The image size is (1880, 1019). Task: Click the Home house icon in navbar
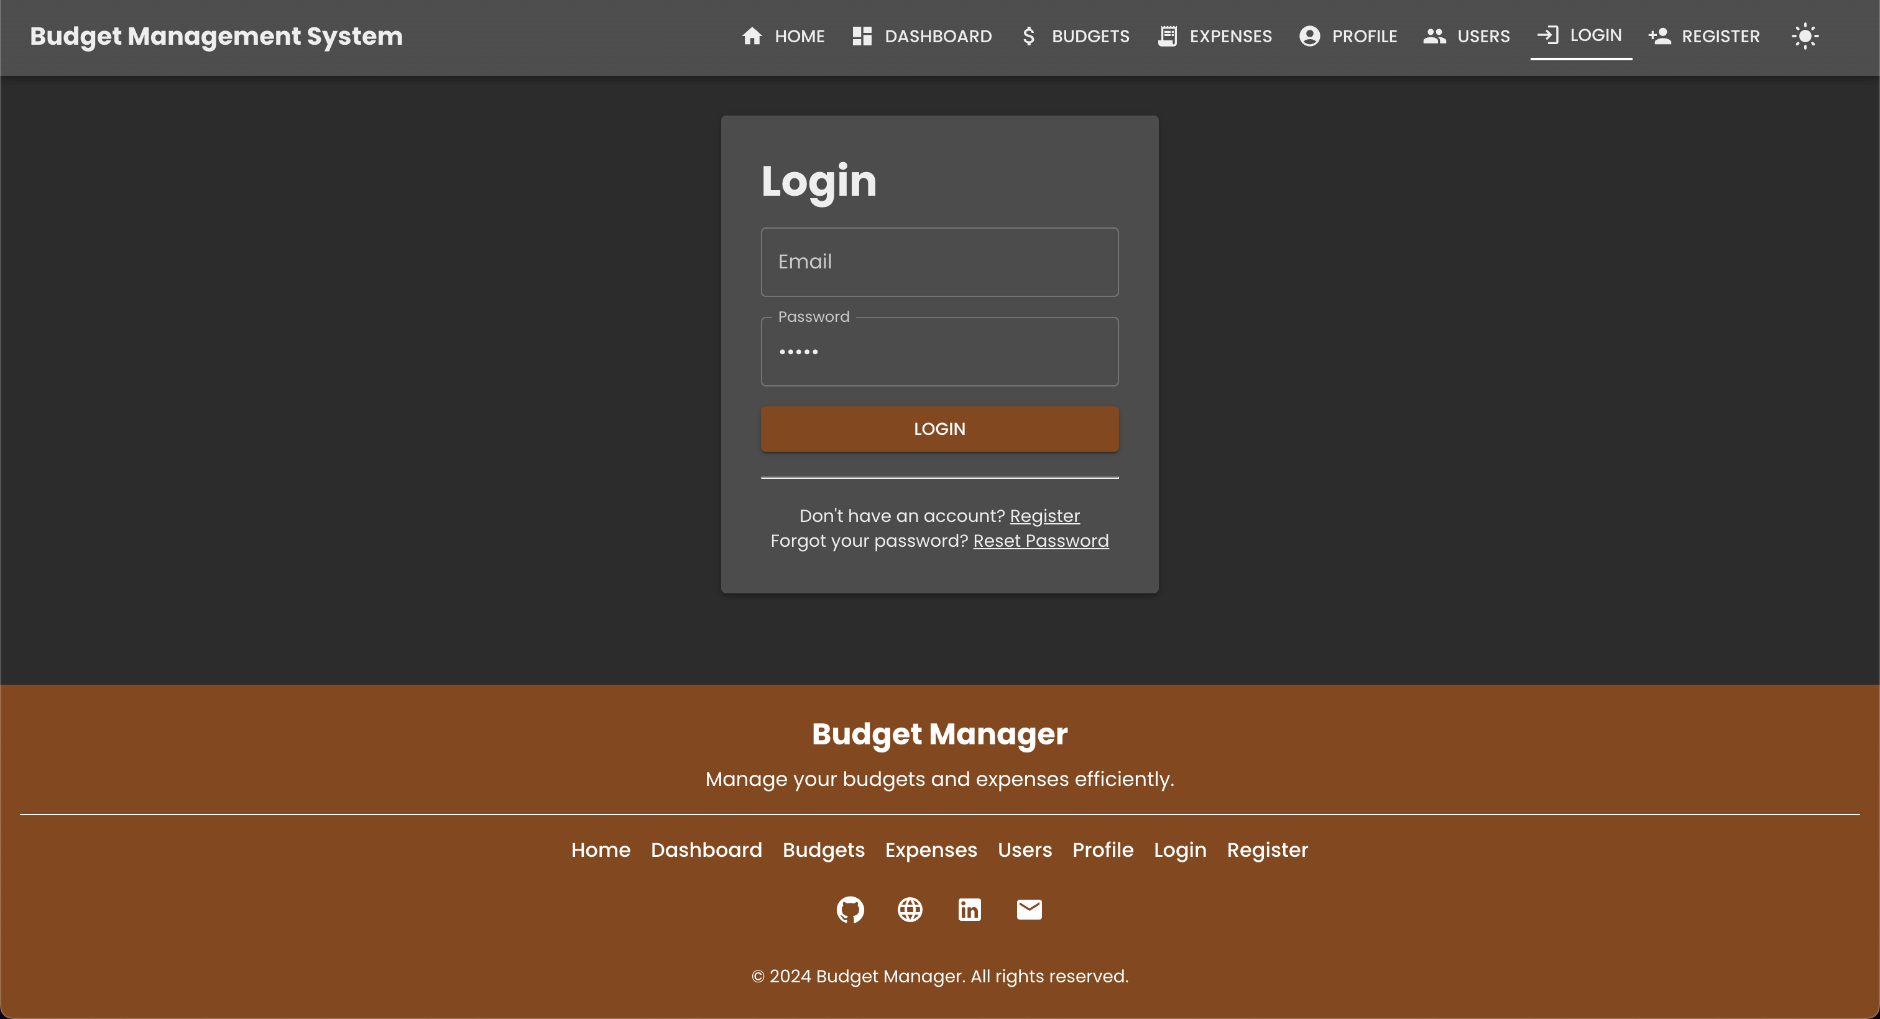[752, 36]
